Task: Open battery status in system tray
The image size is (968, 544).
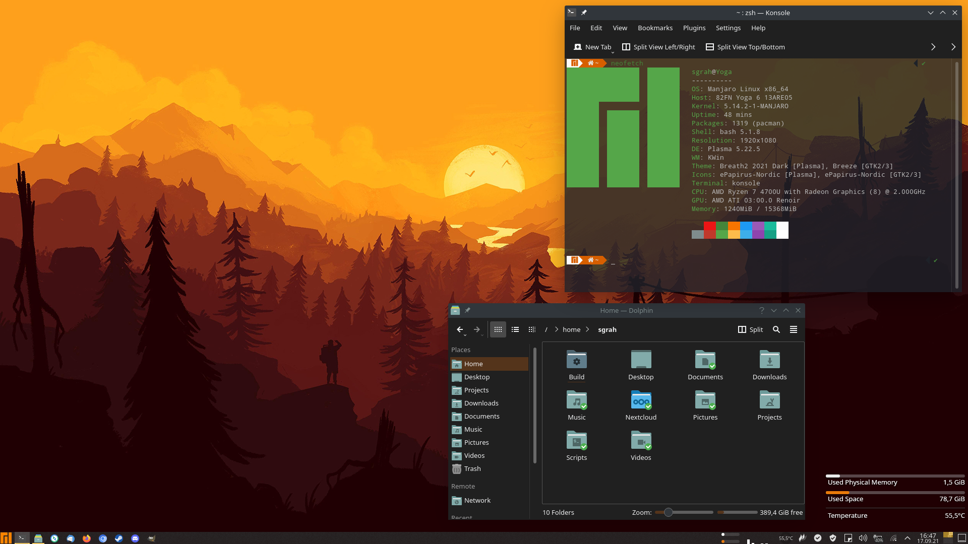Action: point(878,538)
